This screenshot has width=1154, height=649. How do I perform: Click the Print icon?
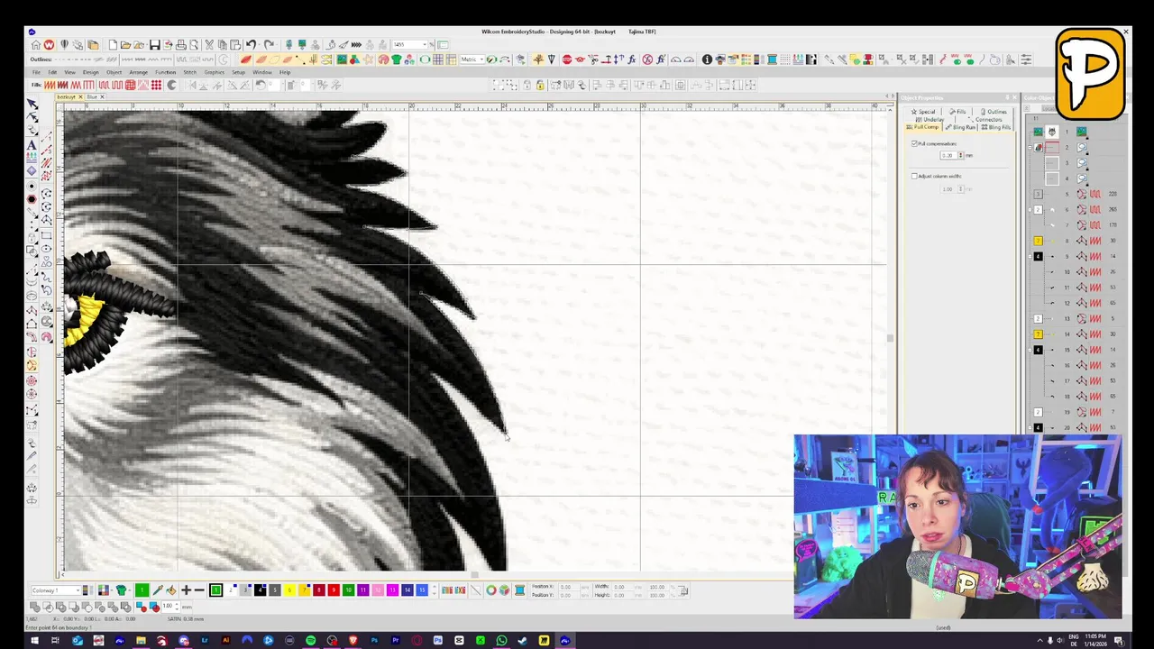click(x=181, y=44)
